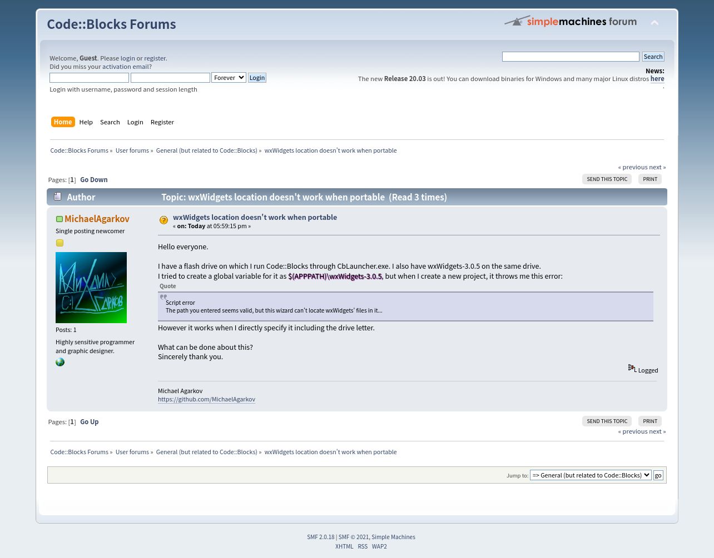Image resolution: width=714 pixels, height=558 pixels.
Task: Click the login link in welcome text
Action: 127,58
